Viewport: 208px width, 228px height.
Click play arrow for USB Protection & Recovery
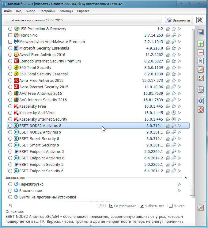tap(179, 29)
